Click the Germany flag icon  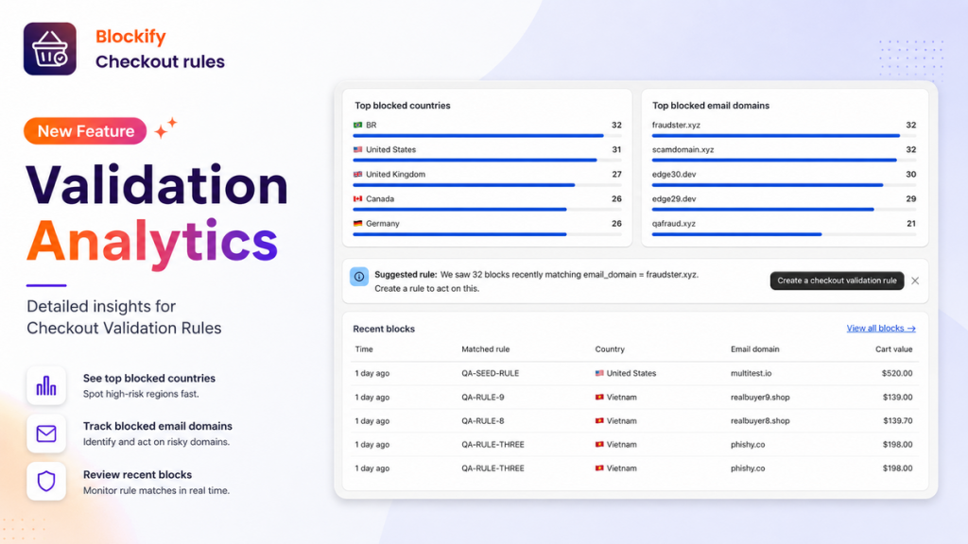coord(357,223)
